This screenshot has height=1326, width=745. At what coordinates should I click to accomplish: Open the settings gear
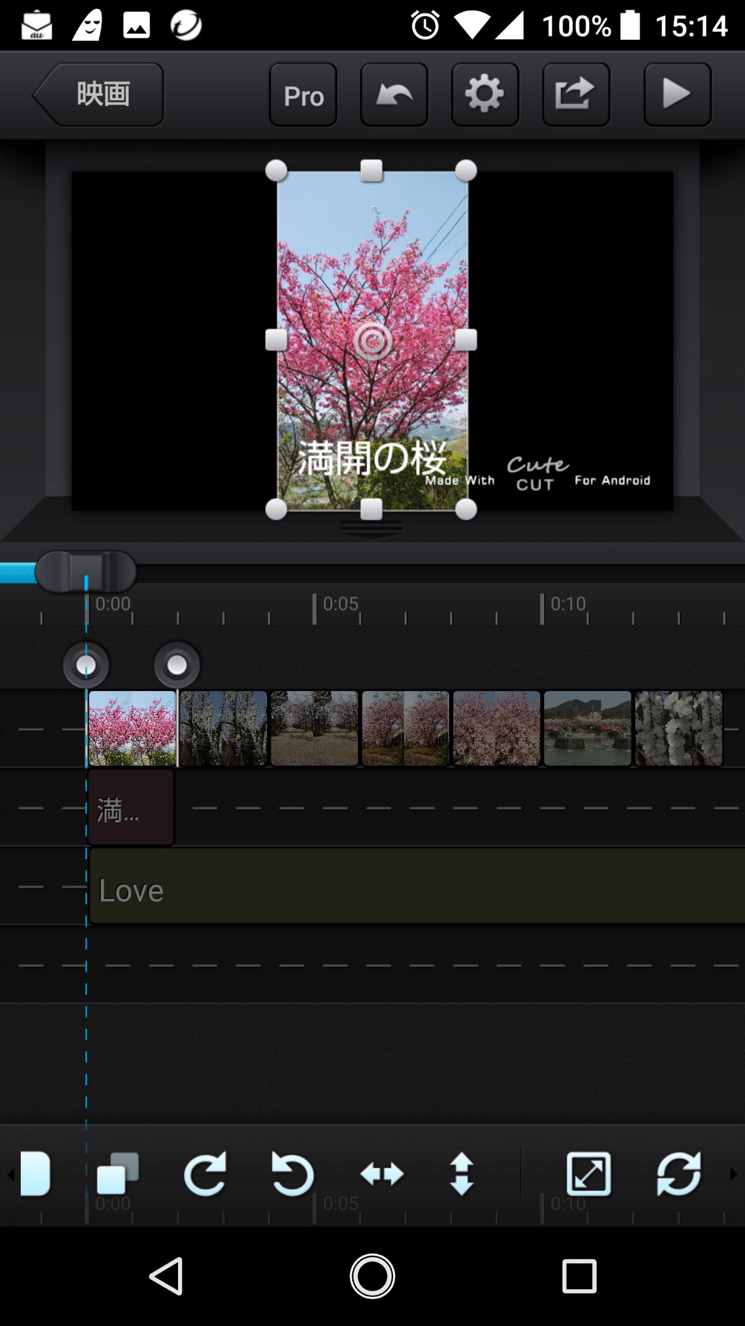pos(485,95)
